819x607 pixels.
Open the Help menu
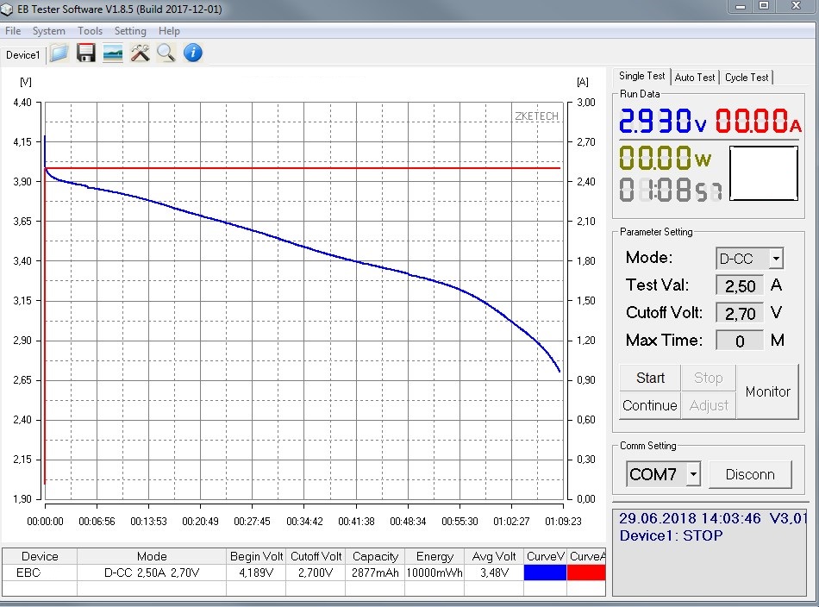point(169,31)
